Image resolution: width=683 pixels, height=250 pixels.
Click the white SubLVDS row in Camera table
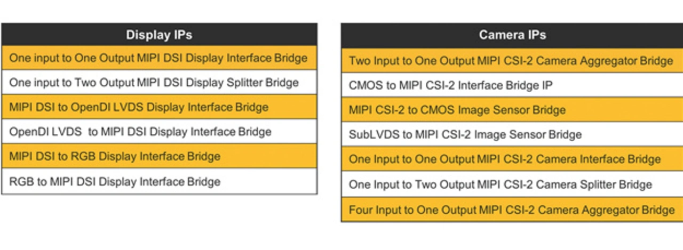point(512,134)
